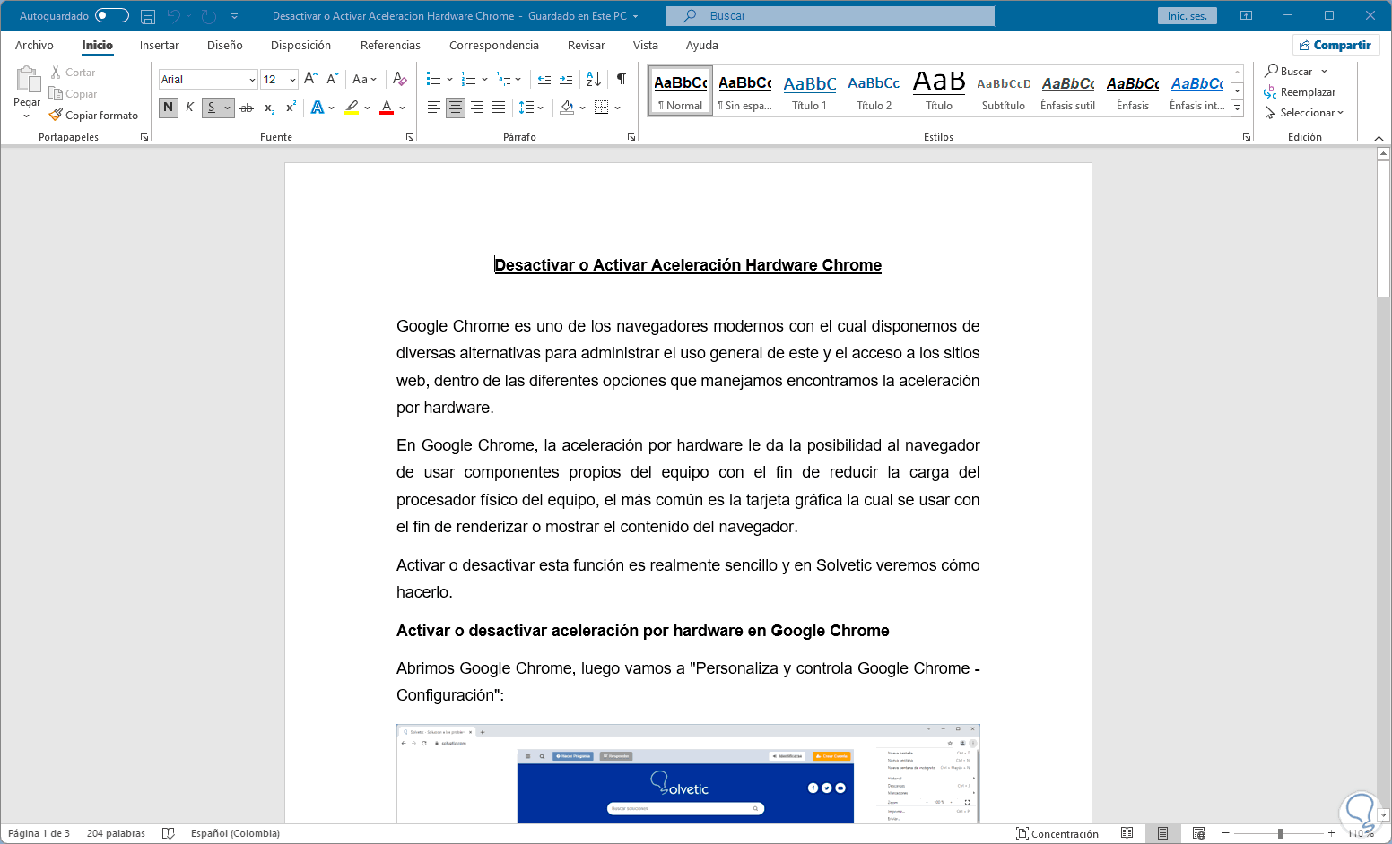The height and width of the screenshot is (844, 1392).
Task: Switch to the Referencias tab
Action: pos(390,45)
